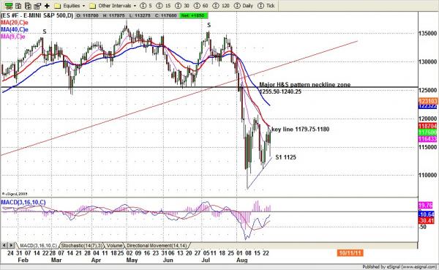Click the MA(9,C)e study label
439x270 pixels.
tap(13, 37)
